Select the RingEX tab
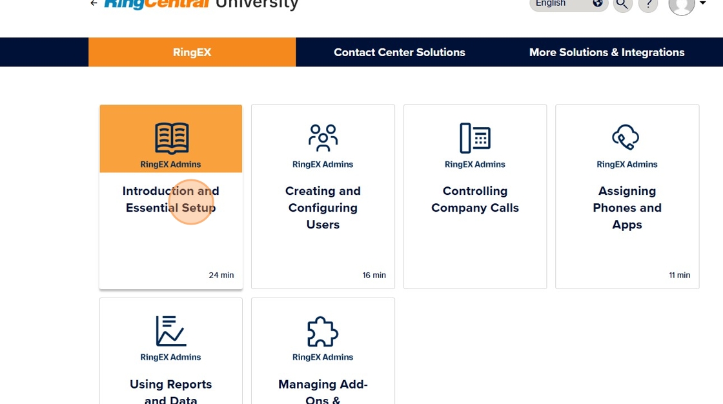Viewport: 723px width, 404px height. click(x=192, y=52)
